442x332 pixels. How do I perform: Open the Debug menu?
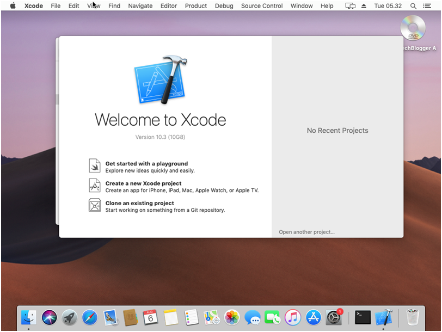[224, 6]
